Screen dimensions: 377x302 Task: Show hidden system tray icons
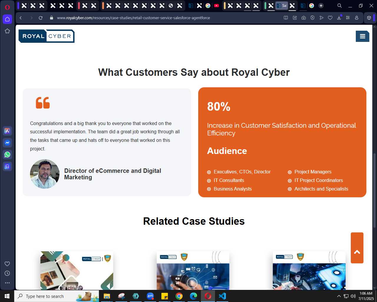[x=339, y=296]
